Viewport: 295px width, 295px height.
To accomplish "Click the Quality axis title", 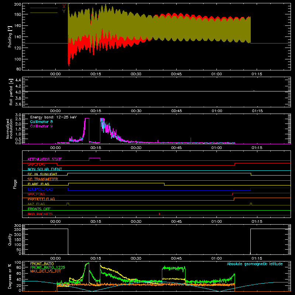I will [x=10, y=239].
